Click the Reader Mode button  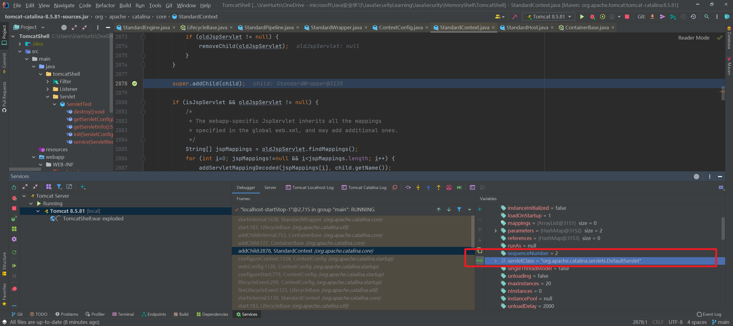pos(693,37)
